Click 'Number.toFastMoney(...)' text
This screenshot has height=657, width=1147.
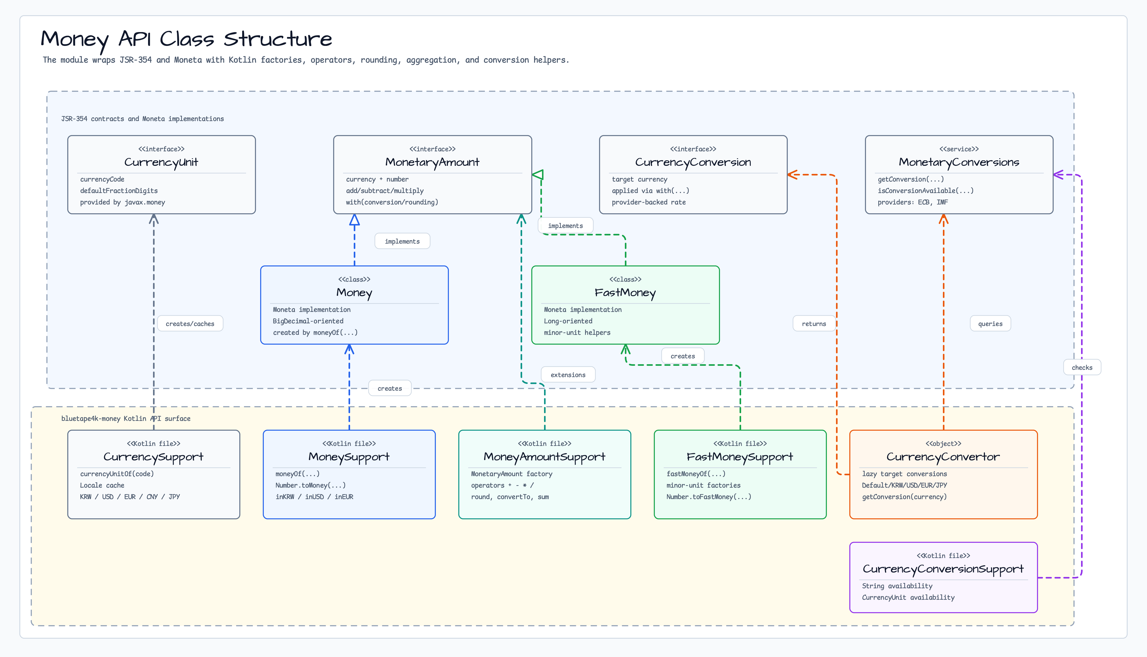pos(709,497)
